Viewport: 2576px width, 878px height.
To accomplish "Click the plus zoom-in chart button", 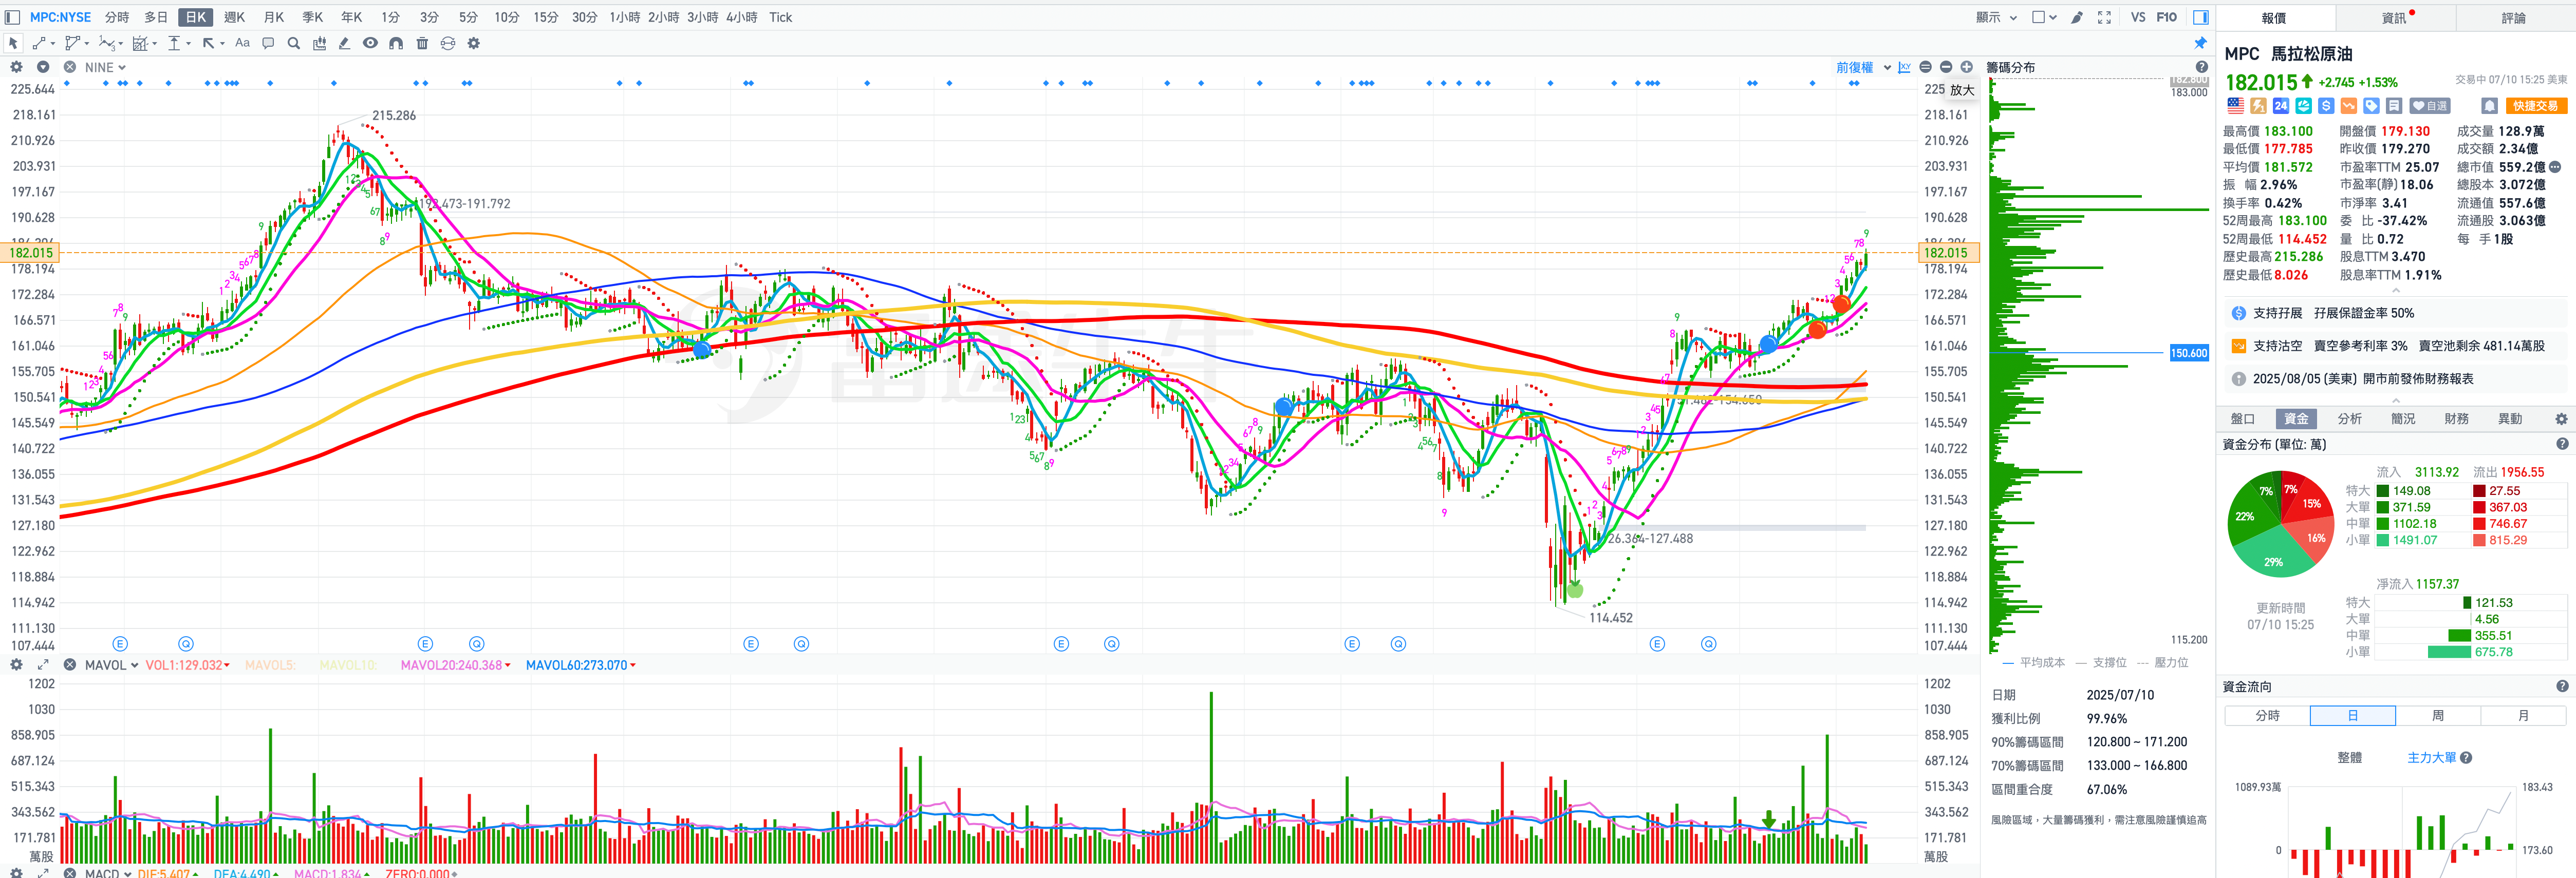I will click(1966, 67).
